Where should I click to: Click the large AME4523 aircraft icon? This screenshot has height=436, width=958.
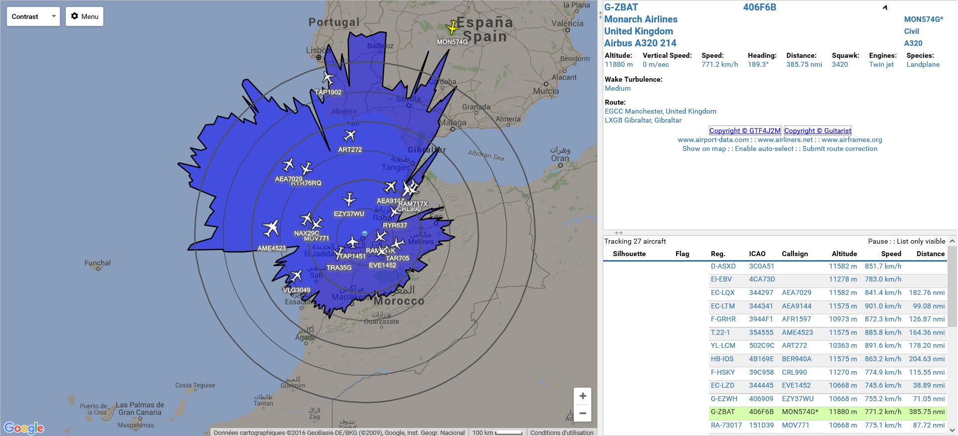click(x=271, y=228)
